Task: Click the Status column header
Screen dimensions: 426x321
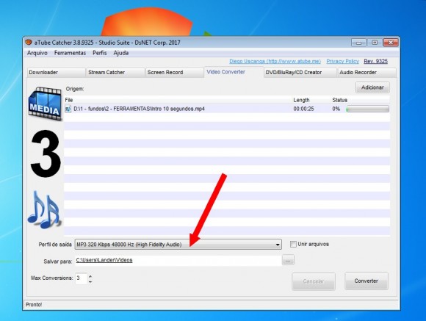Action: pyautogui.click(x=339, y=100)
